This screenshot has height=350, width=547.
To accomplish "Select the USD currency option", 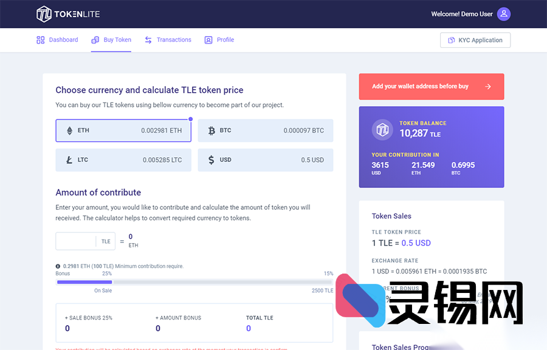I will [265, 160].
